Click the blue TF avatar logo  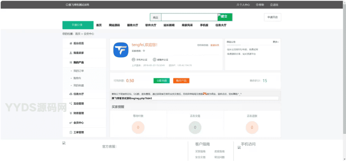coord(121,50)
